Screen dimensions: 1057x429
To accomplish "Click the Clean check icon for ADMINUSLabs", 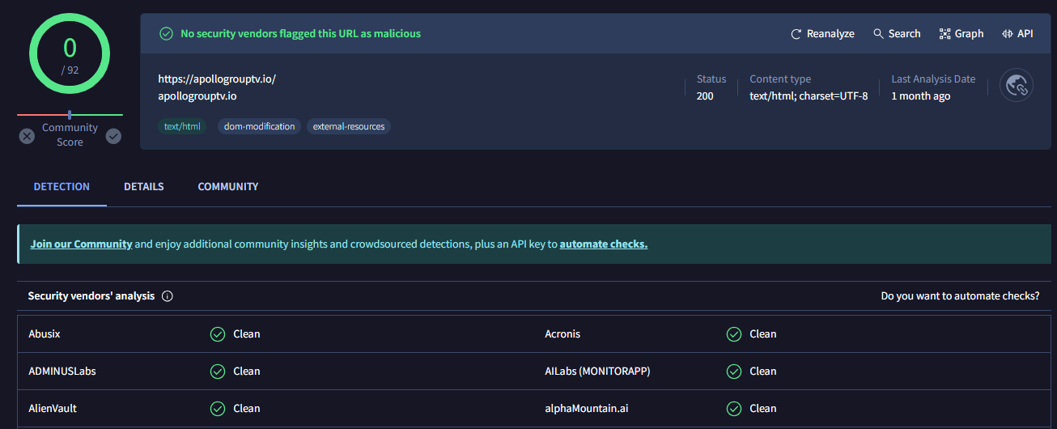I will (x=218, y=371).
